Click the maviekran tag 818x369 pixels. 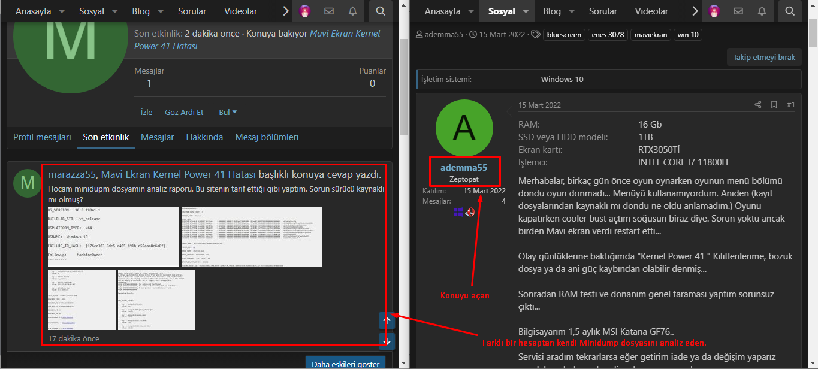pos(651,35)
